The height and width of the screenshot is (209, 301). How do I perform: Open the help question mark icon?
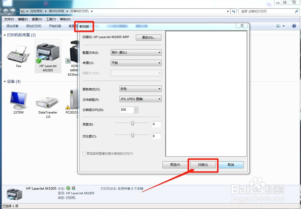coord(294,26)
